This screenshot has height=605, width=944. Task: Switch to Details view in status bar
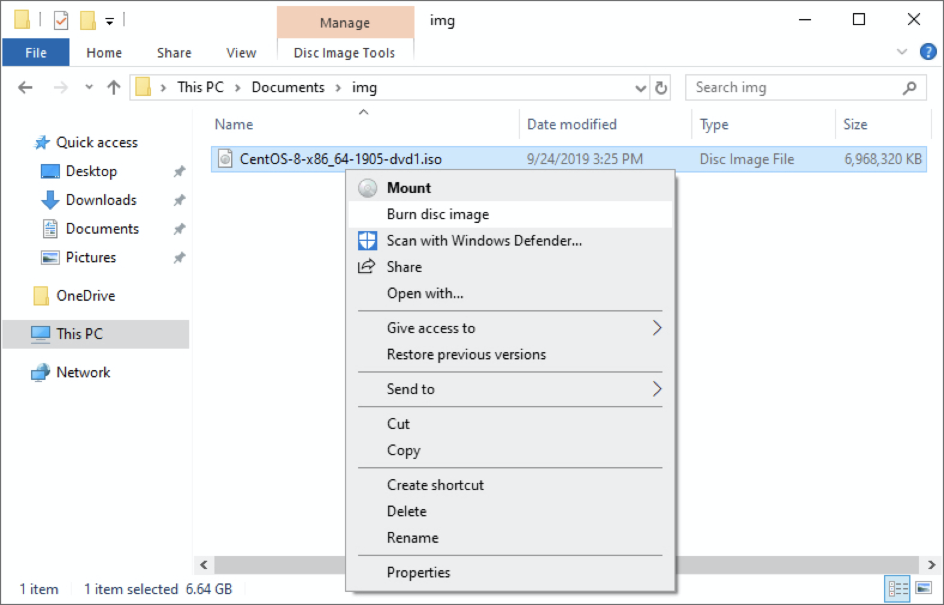coord(898,589)
